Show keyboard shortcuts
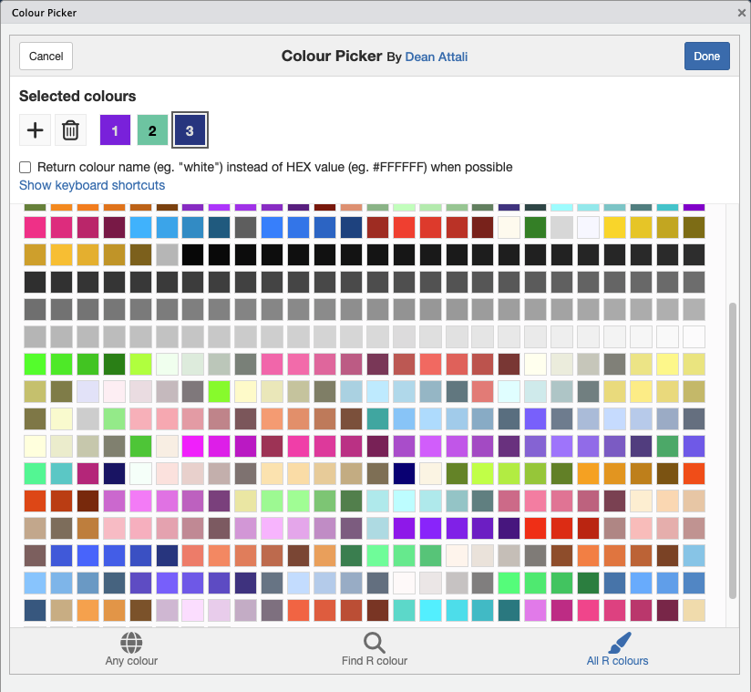 tap(91, 185)
